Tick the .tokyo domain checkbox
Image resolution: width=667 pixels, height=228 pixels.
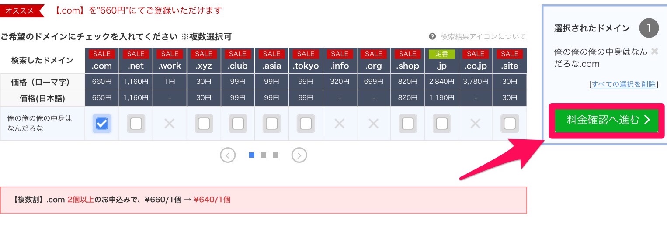coord(306,124)
